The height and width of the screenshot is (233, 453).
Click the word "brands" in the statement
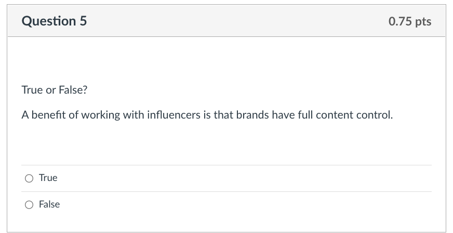[x=252, y=115]
